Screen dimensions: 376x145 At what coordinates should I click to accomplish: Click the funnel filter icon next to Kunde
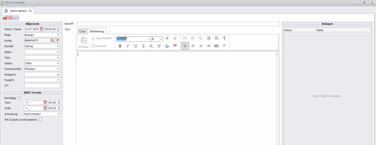point(58,41)
